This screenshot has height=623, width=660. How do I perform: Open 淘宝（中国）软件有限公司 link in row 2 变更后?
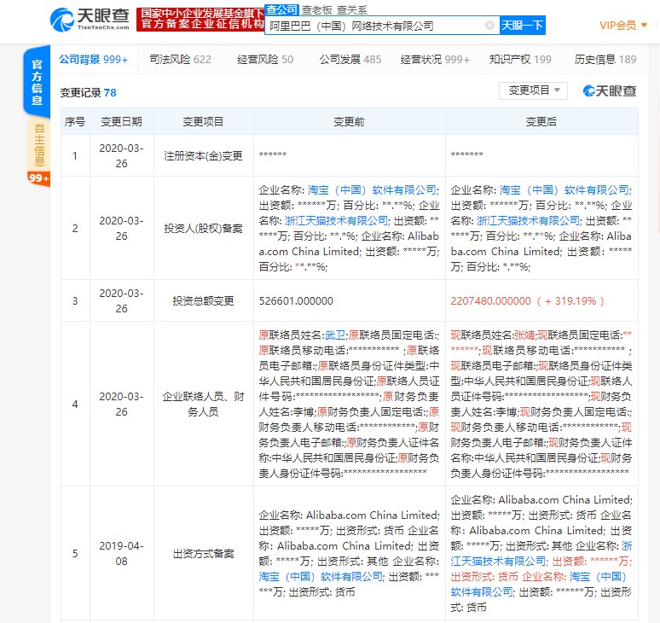pos(564,190)
